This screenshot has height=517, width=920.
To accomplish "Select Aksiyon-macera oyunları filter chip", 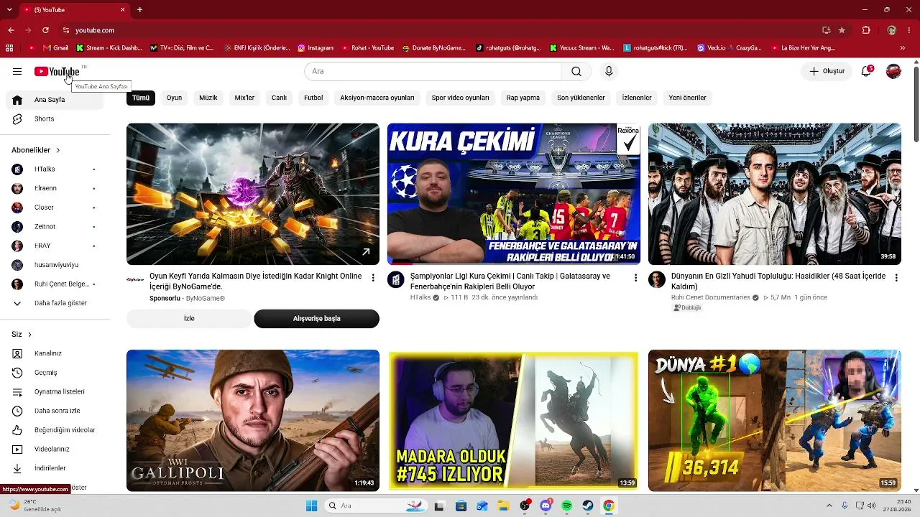I will pos(377,98).
